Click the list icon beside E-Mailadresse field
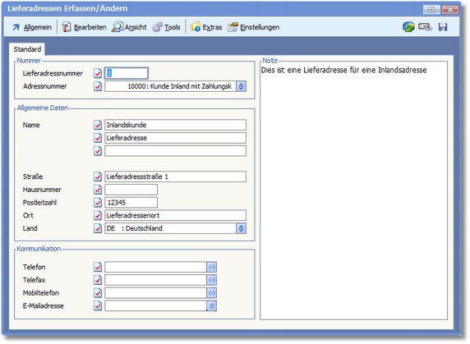The height and width of the screenshot is (344, 470). 212,306
